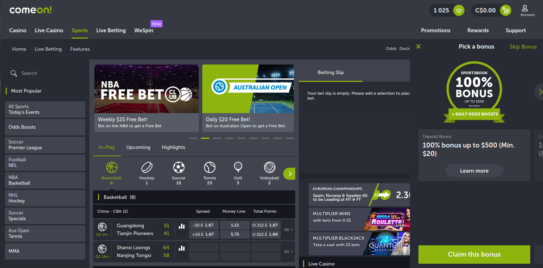Select the Golf sport icon

pyautogui.click(x=238, y=167)
